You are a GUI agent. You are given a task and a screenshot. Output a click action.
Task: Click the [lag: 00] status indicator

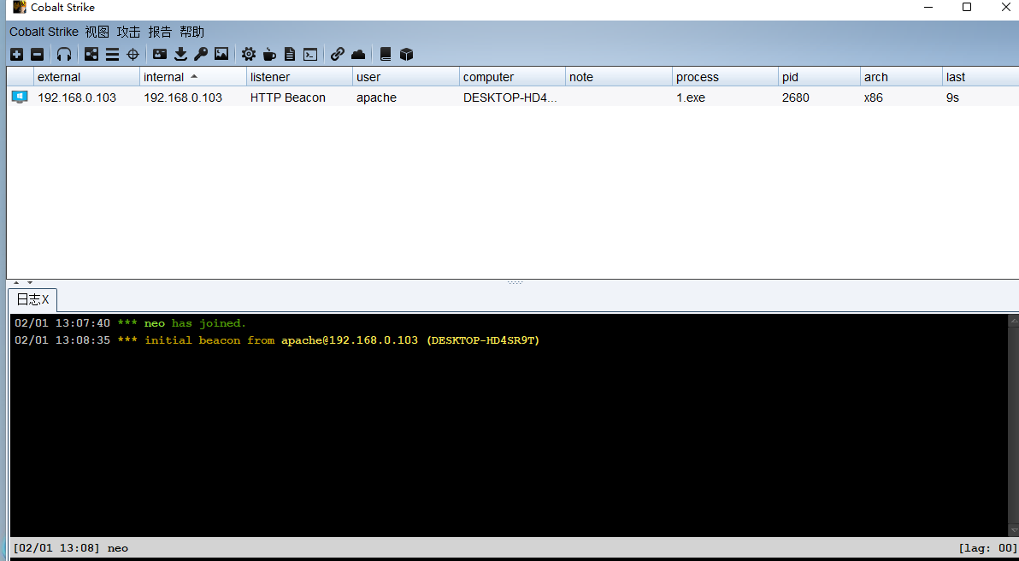click(x=987, y=548)
